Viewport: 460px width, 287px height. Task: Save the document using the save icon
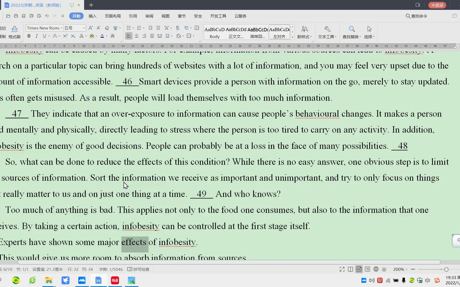pyautogui.click(x=16, y=16)
